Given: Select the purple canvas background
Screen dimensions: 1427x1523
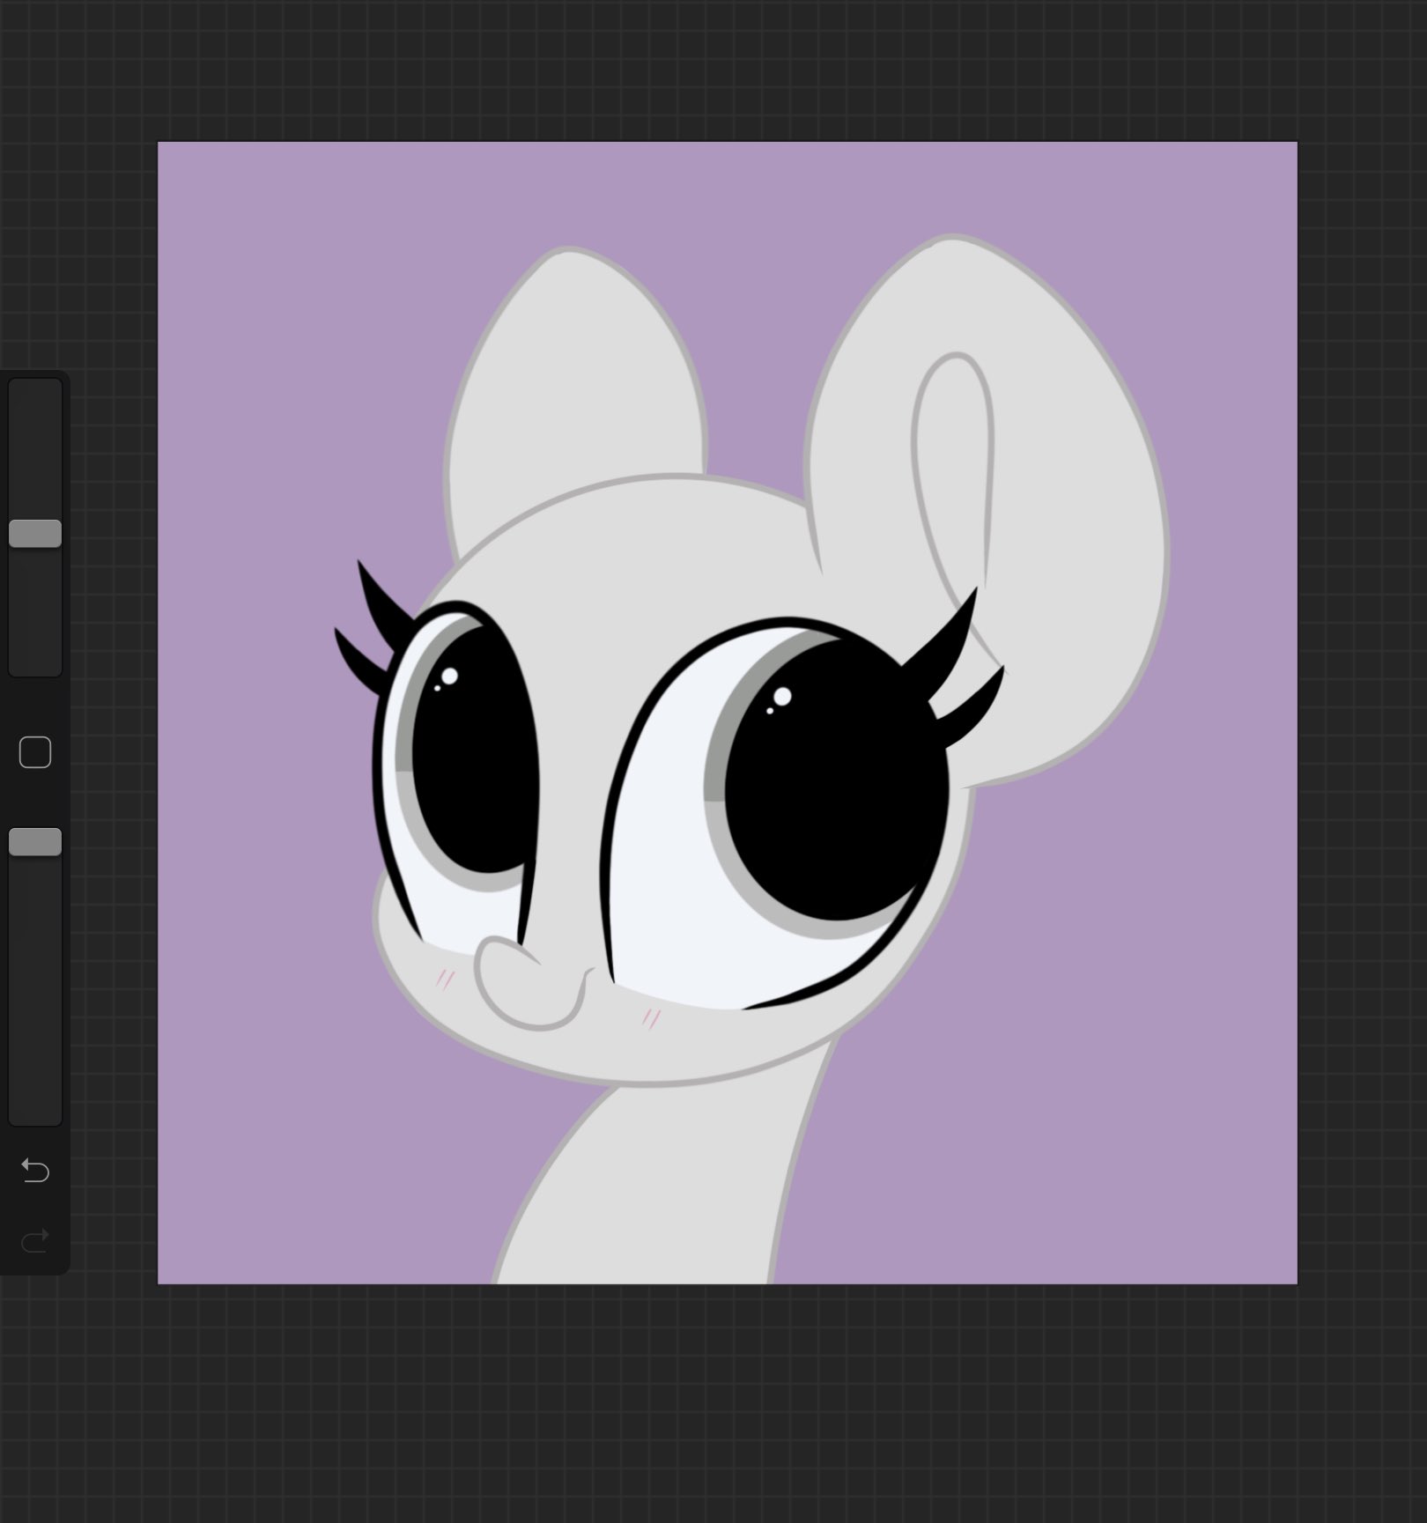Looking at the screenshot, I should [x=264, y=264].
